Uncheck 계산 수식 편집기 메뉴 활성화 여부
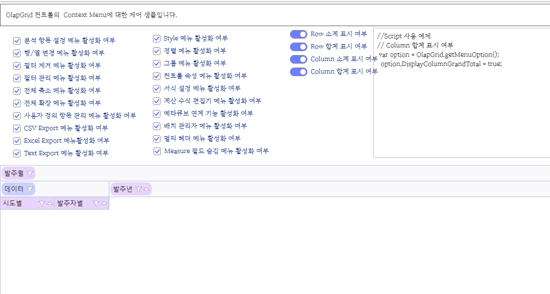 pyautogui.click(x=157, y=101)
